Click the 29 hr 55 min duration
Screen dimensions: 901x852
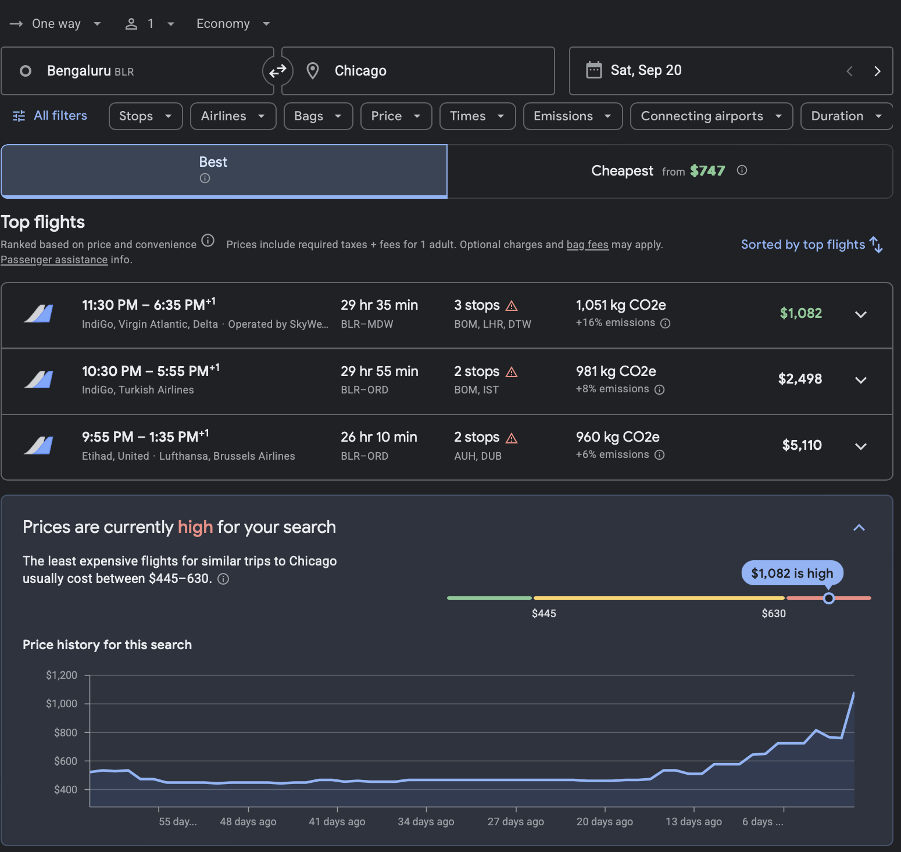[380, 371]
